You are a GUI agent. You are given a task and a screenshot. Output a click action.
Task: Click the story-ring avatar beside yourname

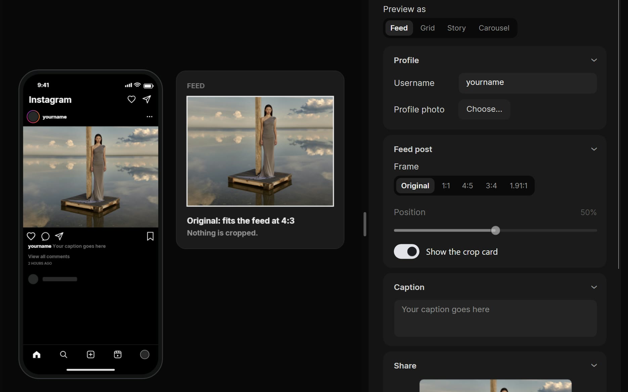click(x=33, y=117)
